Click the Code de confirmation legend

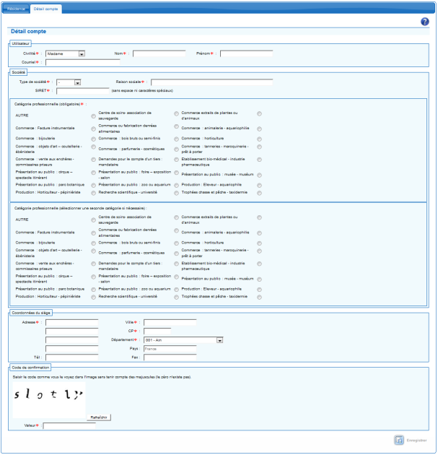pos(30,368)
